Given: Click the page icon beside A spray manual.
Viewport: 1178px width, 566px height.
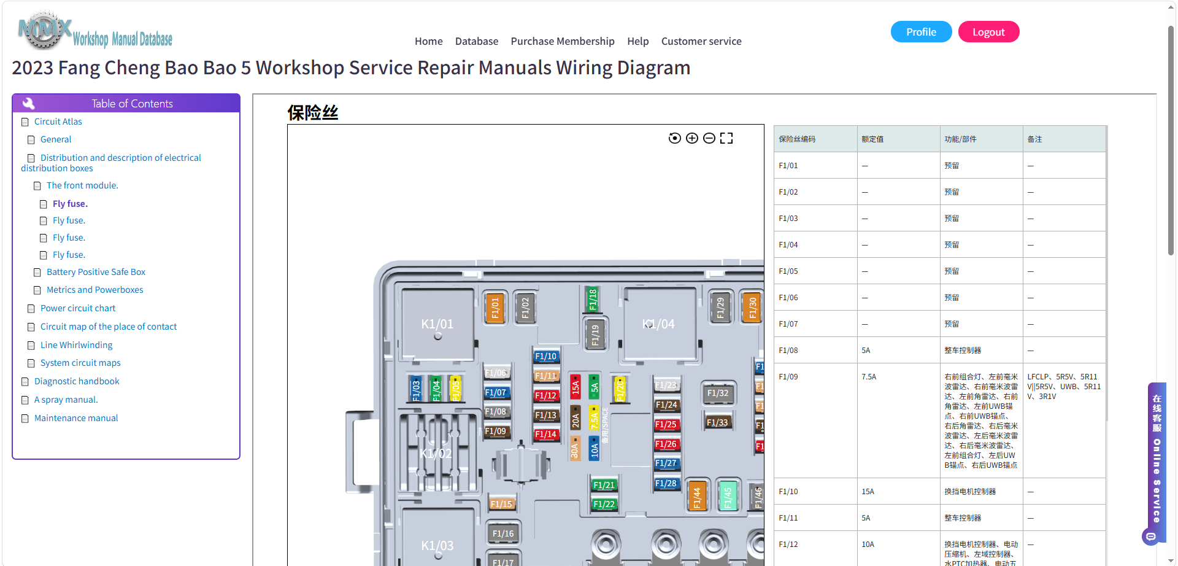Looking at the screenshot, I should [x=25, y=400].
